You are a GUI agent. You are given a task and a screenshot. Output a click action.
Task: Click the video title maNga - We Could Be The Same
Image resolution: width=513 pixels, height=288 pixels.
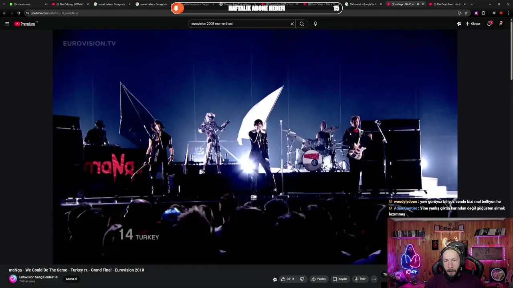point(76,270)
